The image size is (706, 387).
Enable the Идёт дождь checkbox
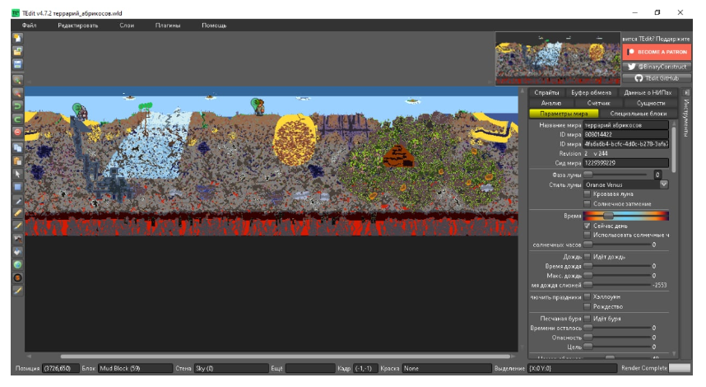coord(588,257)
